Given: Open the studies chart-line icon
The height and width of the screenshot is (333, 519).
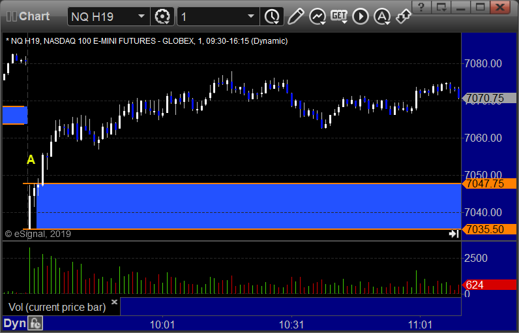Looking at the screenshot, I should point(318,16).
